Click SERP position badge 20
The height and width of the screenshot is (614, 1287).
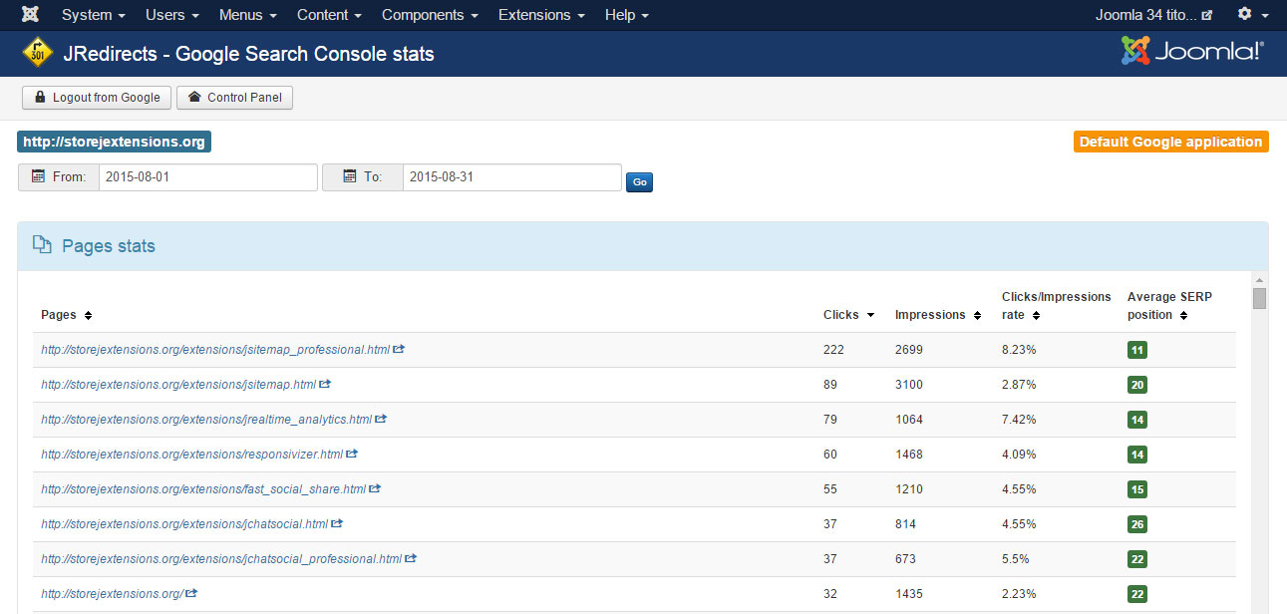click(x=1137, y=385)
